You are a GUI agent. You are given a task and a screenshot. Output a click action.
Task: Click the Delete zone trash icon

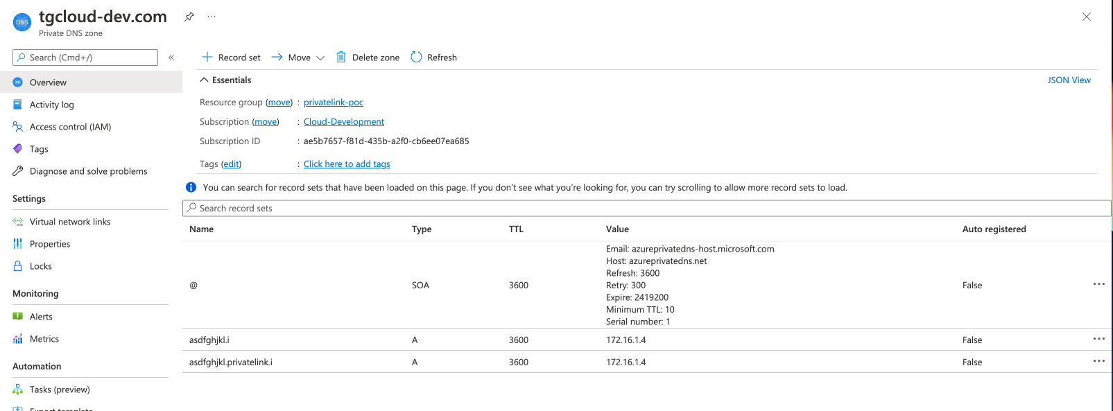[341, 58]
